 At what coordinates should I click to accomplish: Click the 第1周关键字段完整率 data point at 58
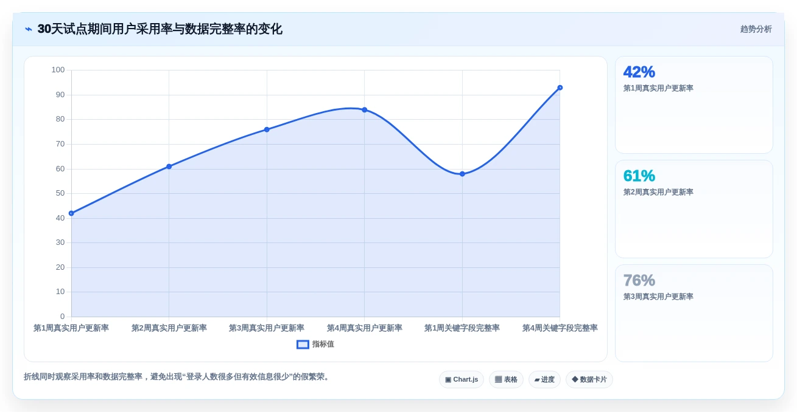point(462,174)
